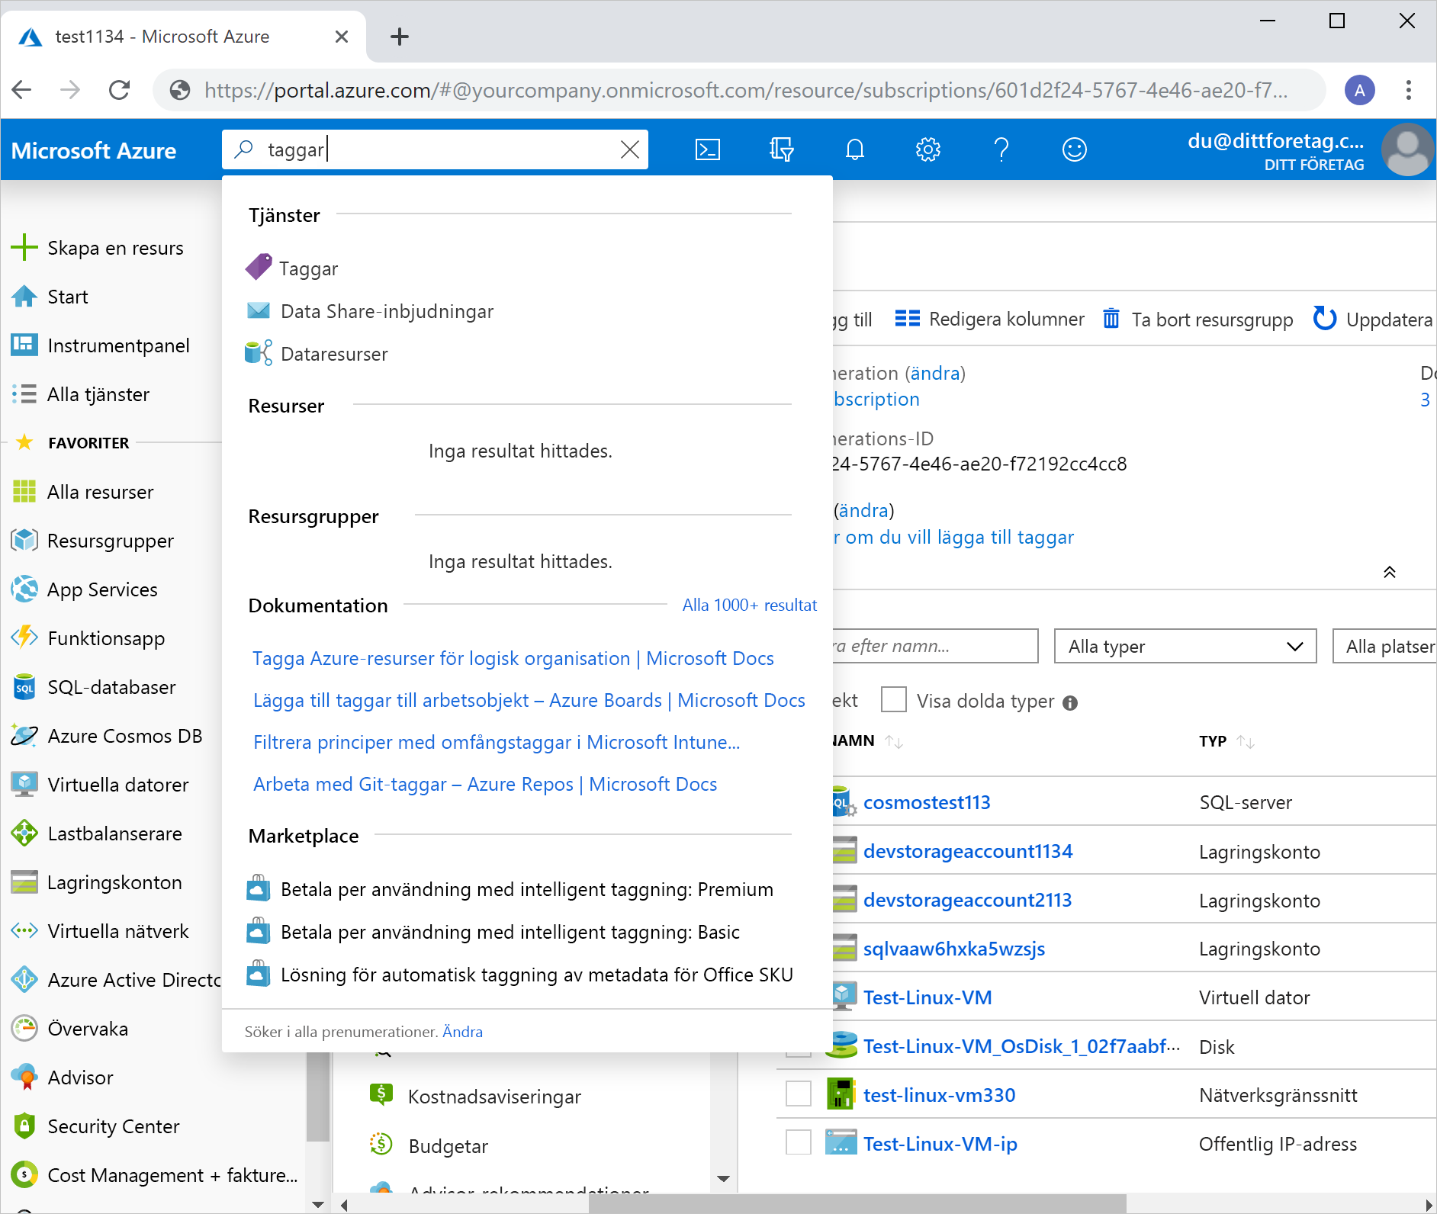
Task: Collapse the essentials section with double chevron
Action: point(1390,572)
